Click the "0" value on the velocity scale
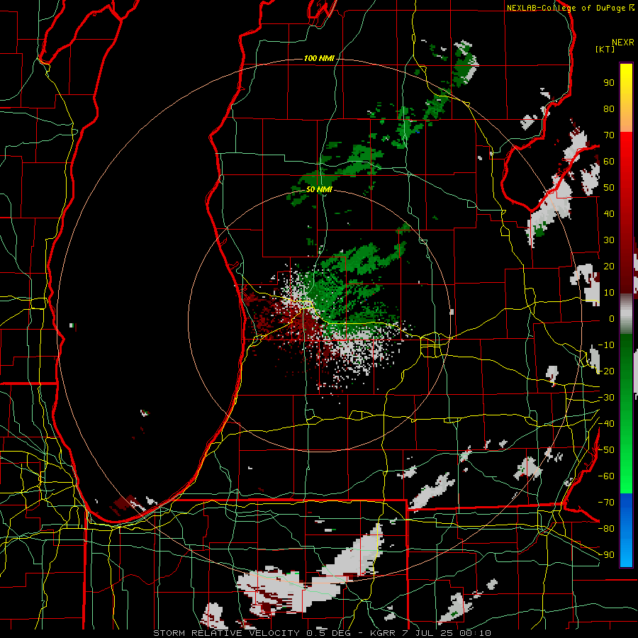The height and width of the screenshot is (638, 638). (612, 318)
